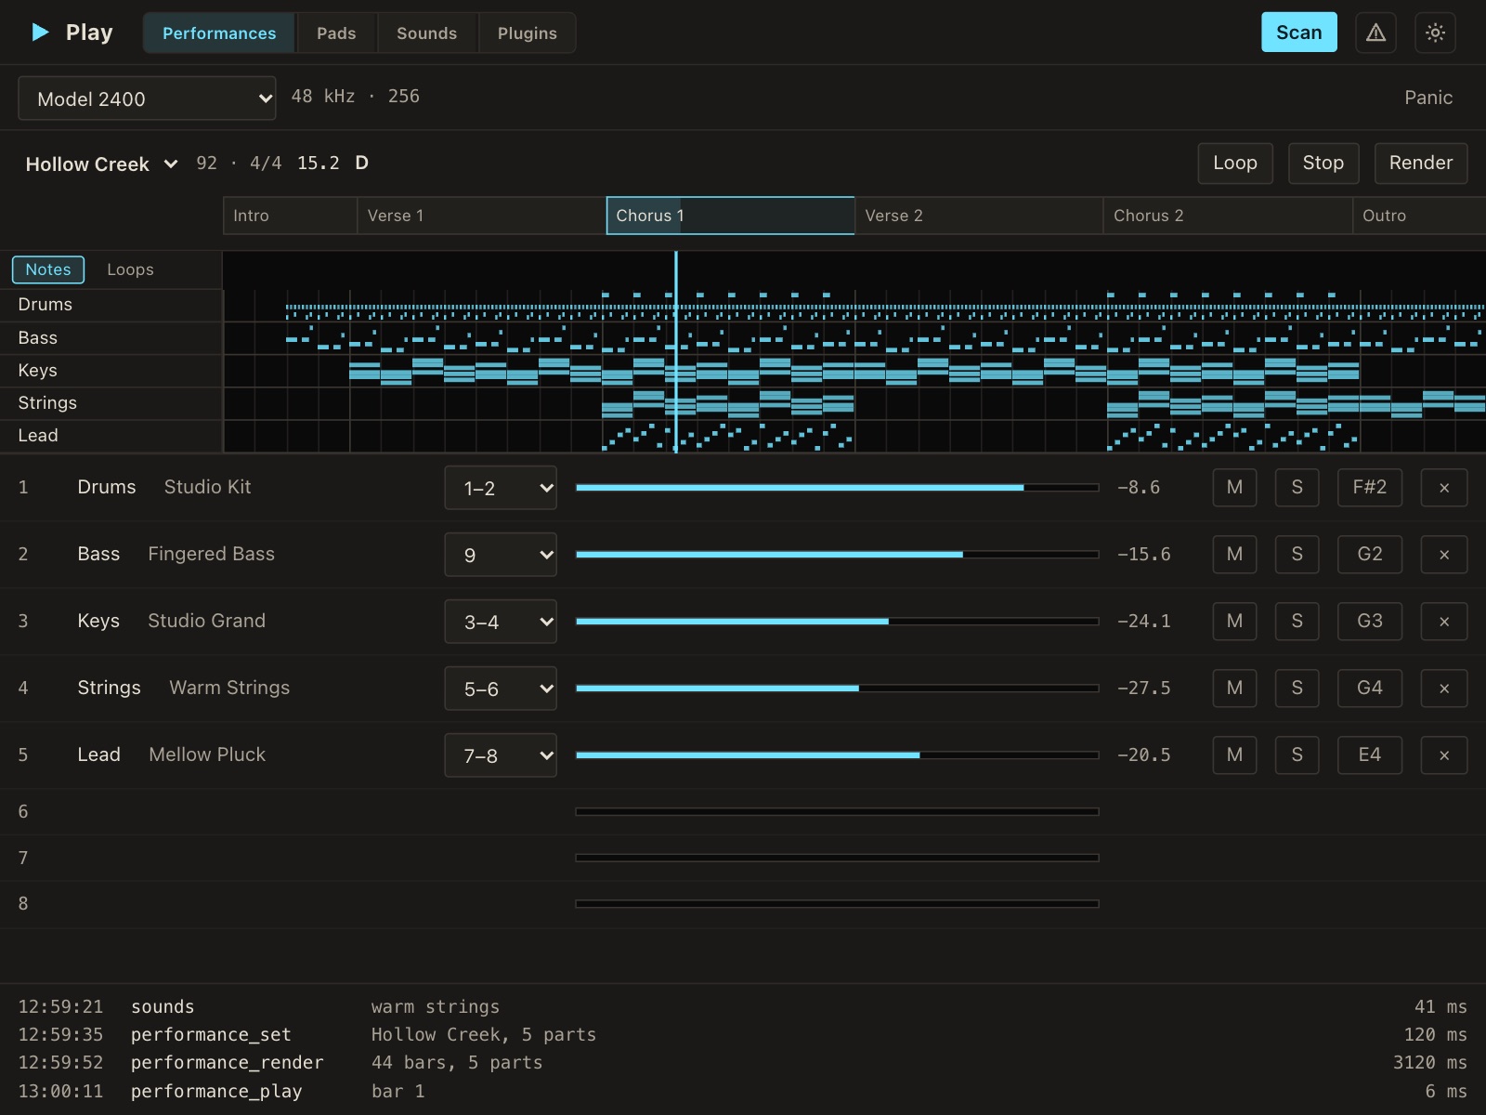Click the Render button
Image resolution: width=1486 pixels, height=1115 pixels.
tap(1421, 164)
